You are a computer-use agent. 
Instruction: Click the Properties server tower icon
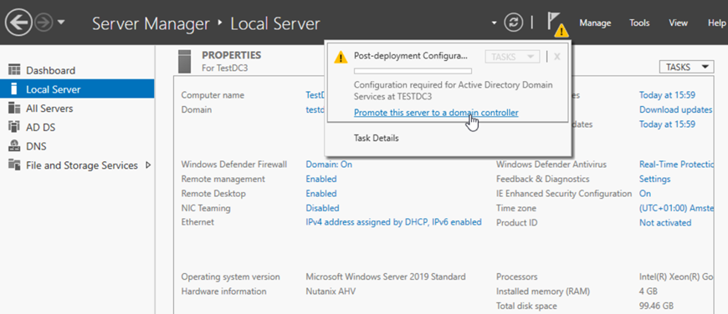pyautogui.click(x=184, y=62)
